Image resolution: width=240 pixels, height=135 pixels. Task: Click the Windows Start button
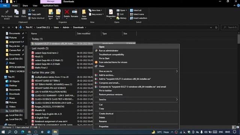pos(3,132)
